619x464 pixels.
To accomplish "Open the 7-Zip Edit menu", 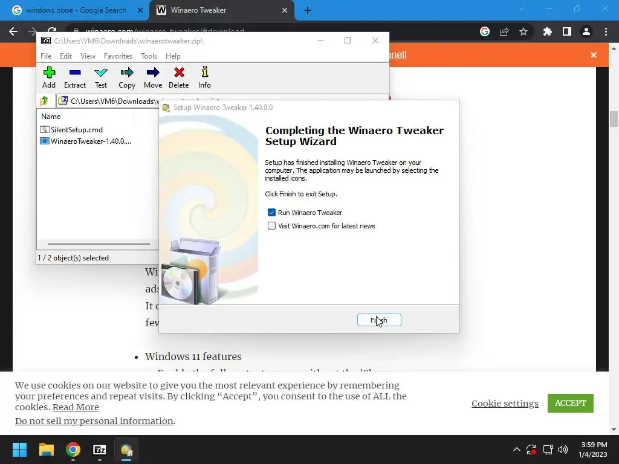I will [65, 56].
